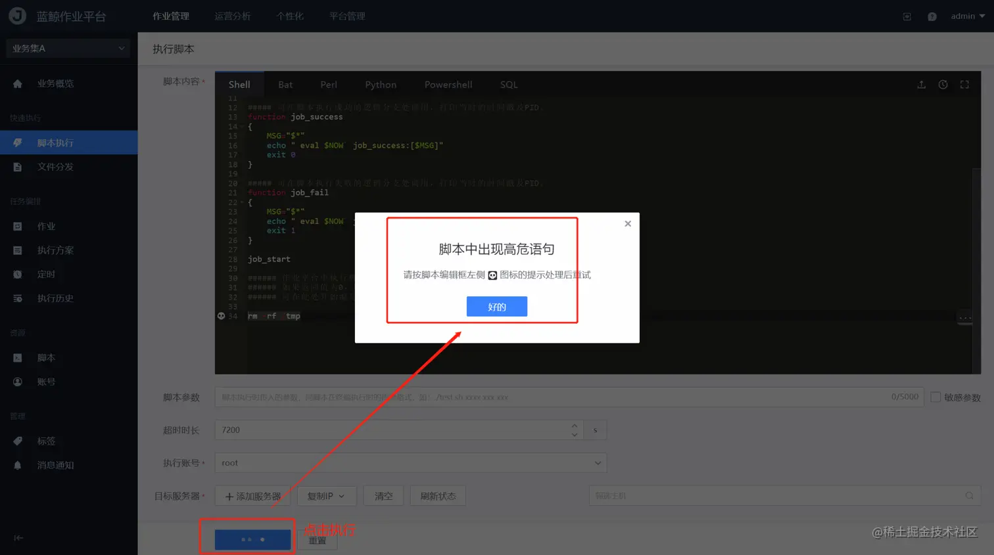994x555 pixels.
Task: Click the 清空 button
Action: tap(384, 497)
